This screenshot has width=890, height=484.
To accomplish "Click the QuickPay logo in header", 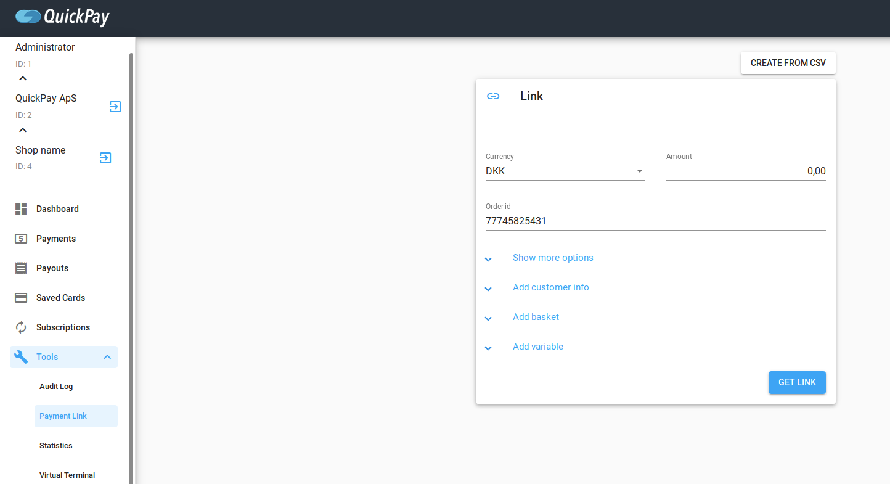I will coord(62,16).
